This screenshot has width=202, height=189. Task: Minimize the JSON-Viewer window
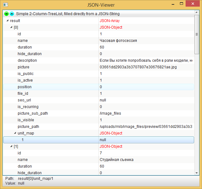[x=172, y=5]
